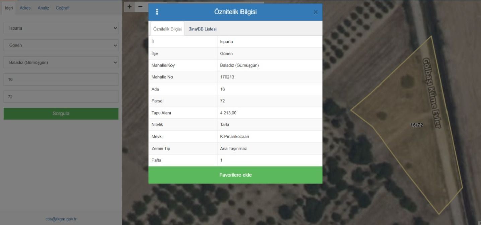The image size is (481, 225).
Task: Select the Öznitelik Bilgisi tab in the dialog
Action: tap(167, 29)
